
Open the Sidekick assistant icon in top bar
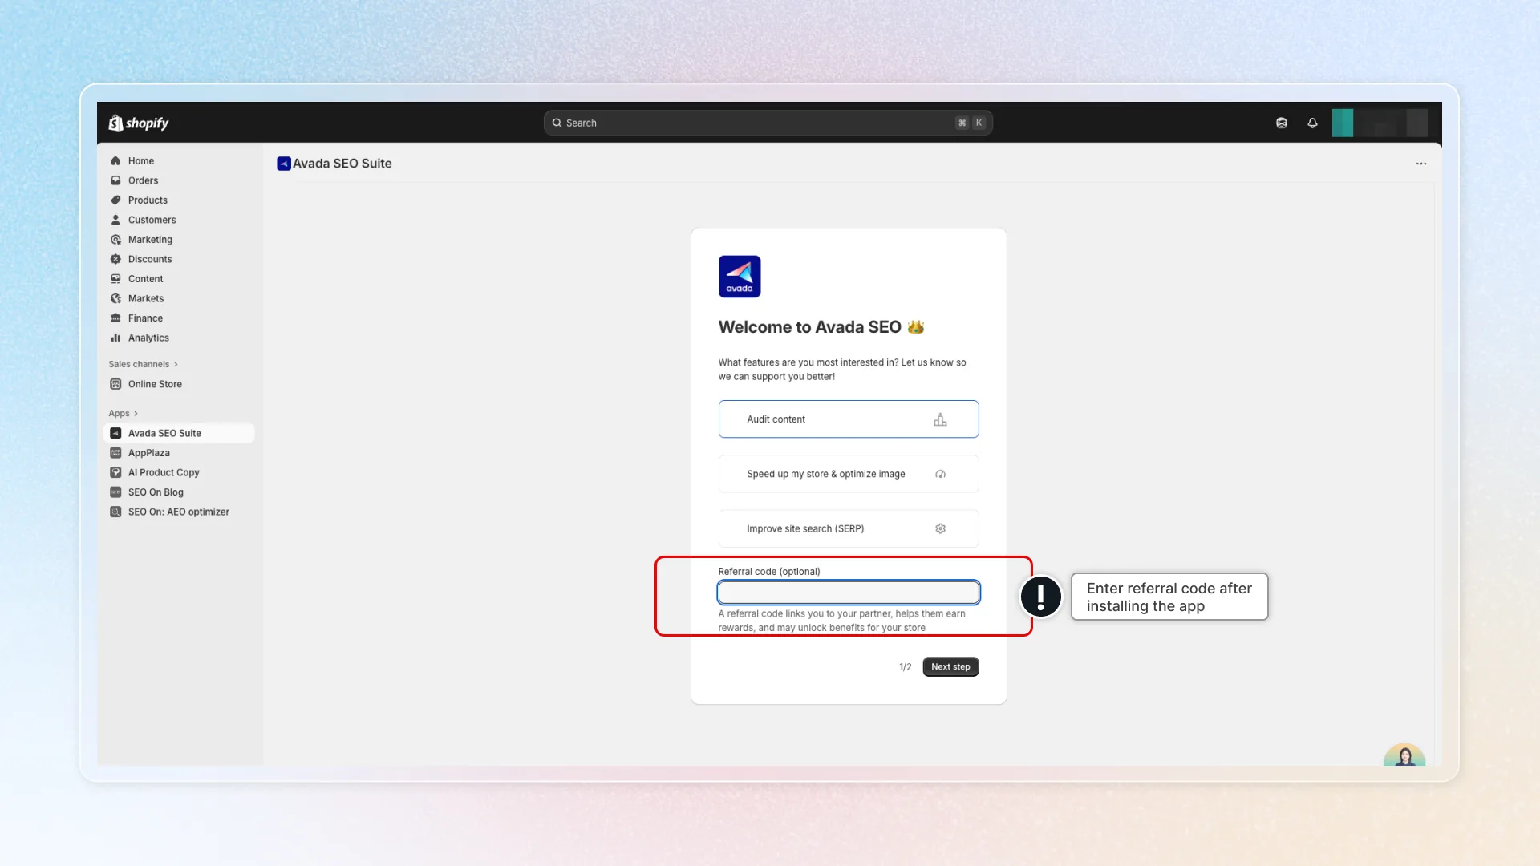[1282, 123]
